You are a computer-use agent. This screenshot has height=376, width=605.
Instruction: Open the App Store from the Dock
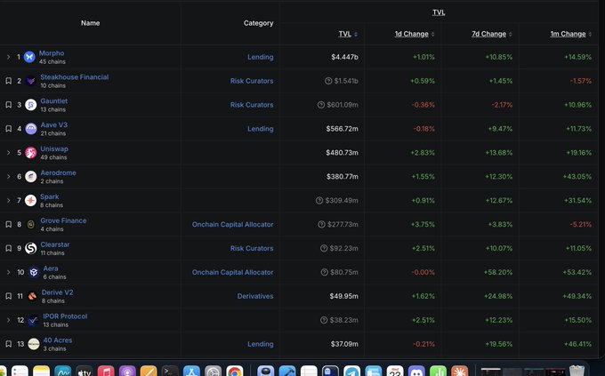(x=191, y=371)
